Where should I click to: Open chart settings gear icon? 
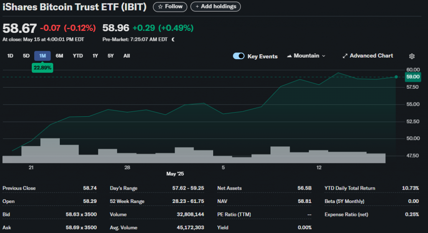[412, 56]
